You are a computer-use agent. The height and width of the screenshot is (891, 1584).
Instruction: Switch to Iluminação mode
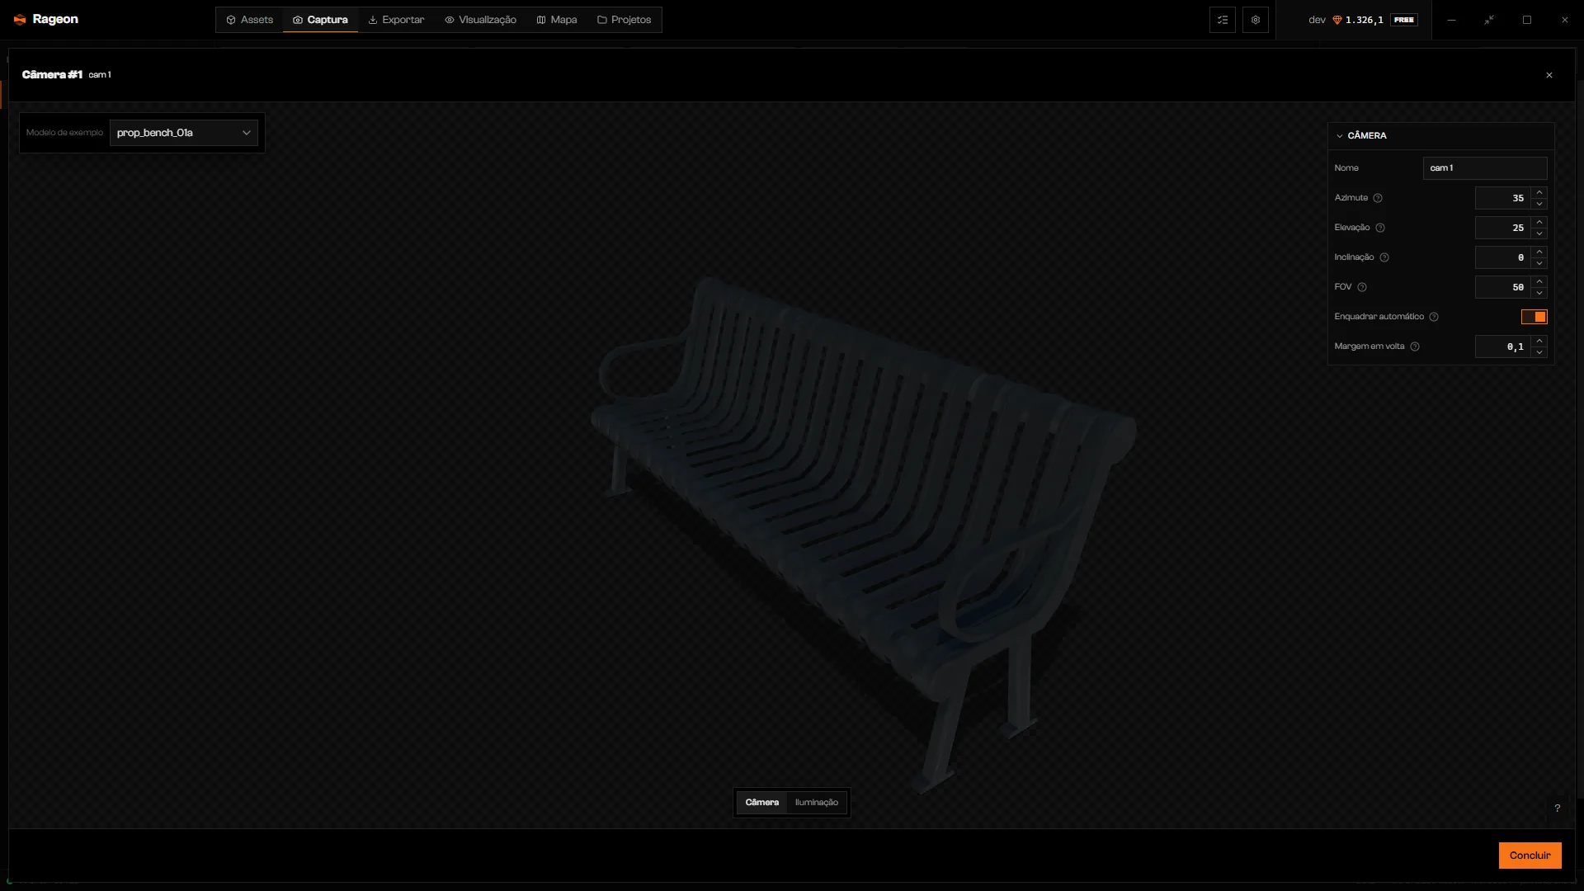817,803
